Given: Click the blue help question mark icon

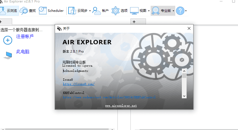Looking at the screenshot, I should 180,11.
